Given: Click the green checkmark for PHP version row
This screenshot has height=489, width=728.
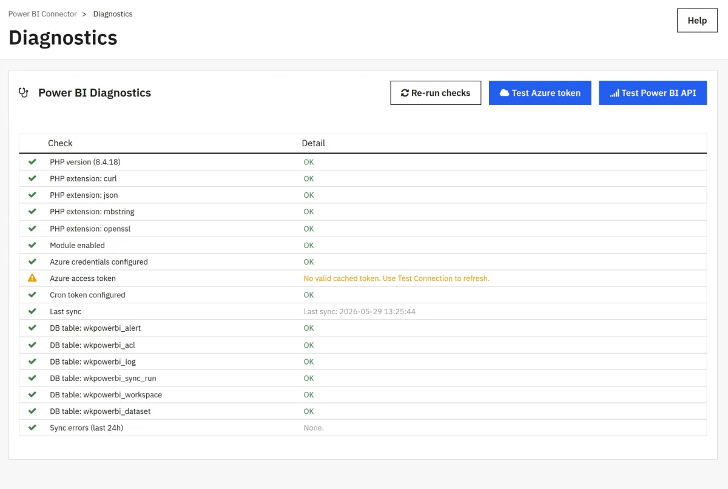Looking at the screenshot, I should pyautogui.click(x=32, y=162).
